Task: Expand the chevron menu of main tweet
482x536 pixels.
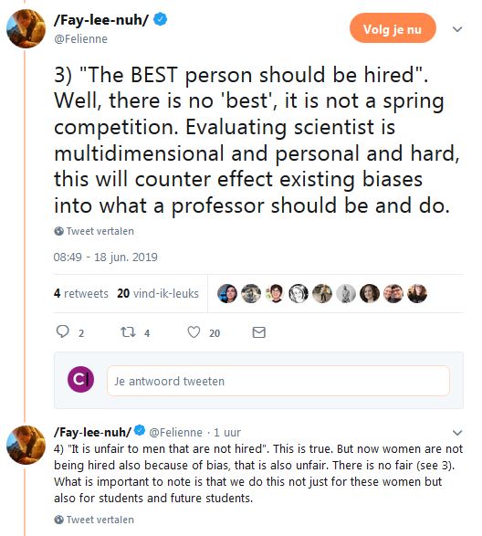Action: coord(457,29)
